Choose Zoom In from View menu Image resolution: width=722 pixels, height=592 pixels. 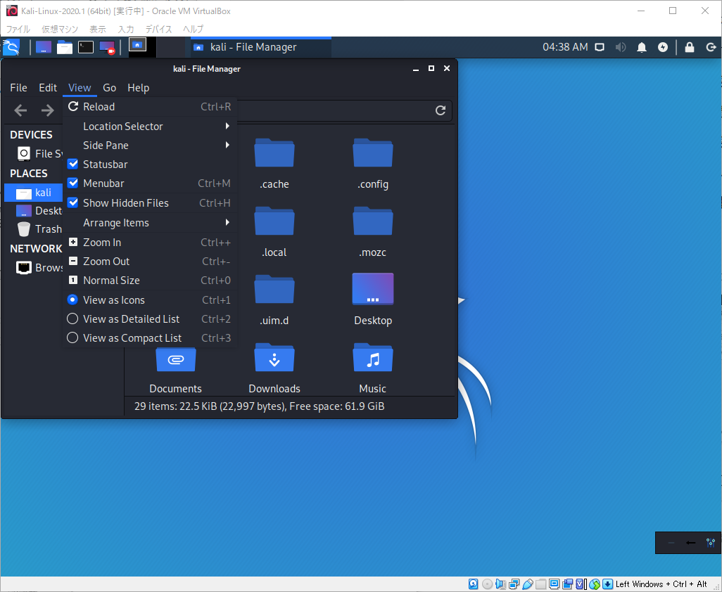pyautogui.click(x=150, y=242)
